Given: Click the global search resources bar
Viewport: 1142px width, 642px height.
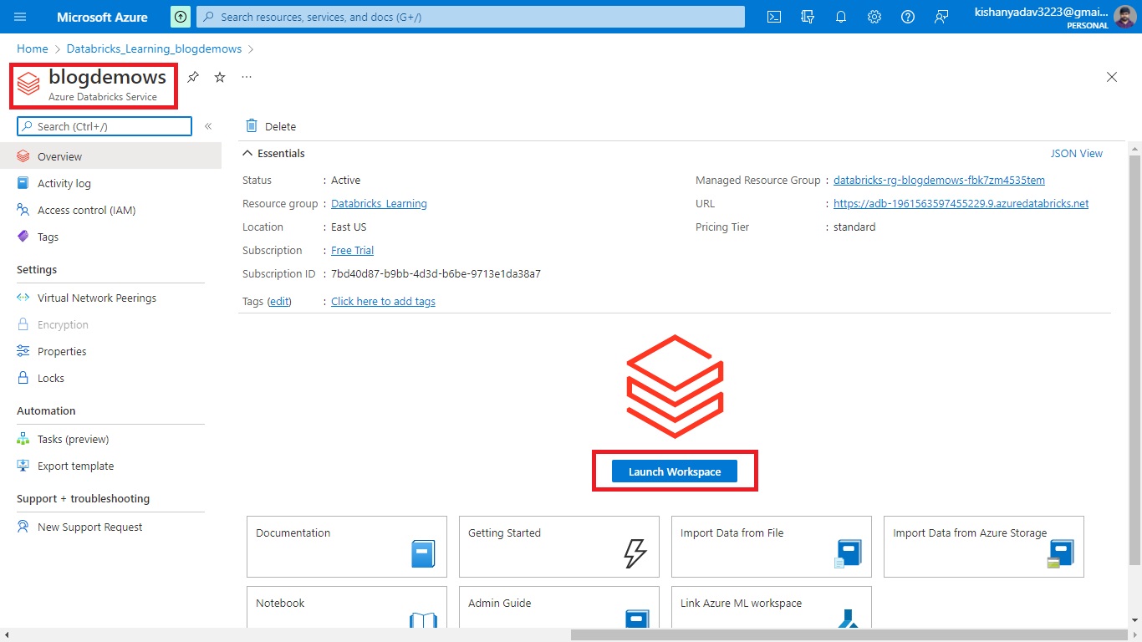Looking at the screenshot, I should coord(470,17).
